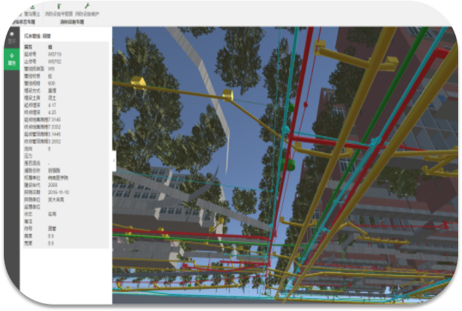Click the 消防设施专题 ribbon group label
The image size is (462, 311).
click(x=73, y=21)
